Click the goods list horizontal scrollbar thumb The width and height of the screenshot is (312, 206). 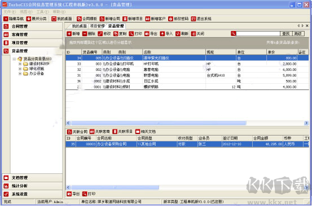pyautogui.click(x=159, y=123)
